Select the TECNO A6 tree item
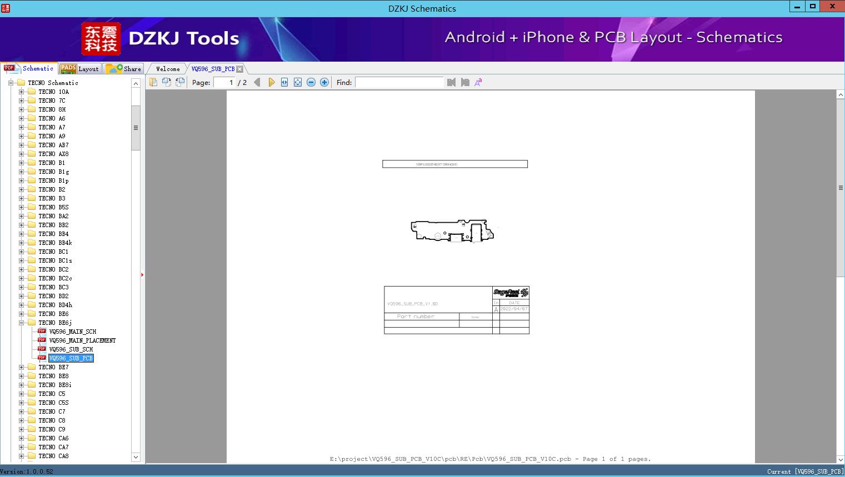Image resolution: width=845 pixels, height=477 pixels. [52, 118]
